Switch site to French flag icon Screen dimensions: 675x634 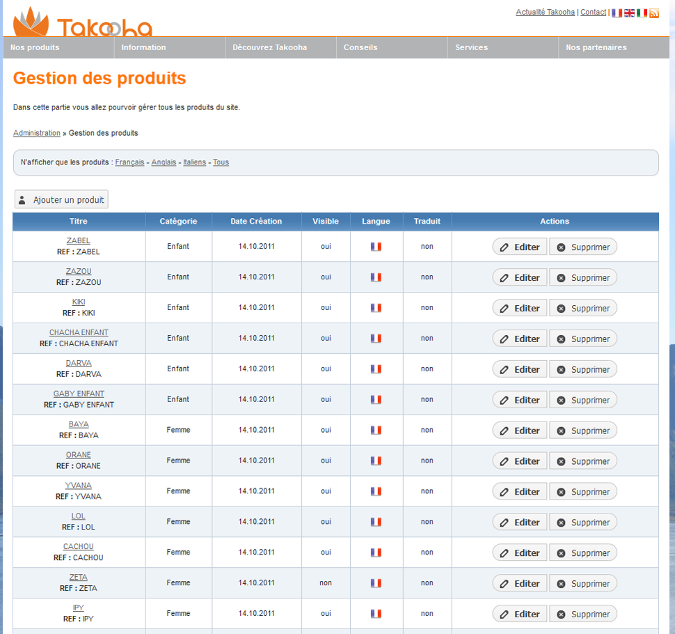(x=617, y=13)
